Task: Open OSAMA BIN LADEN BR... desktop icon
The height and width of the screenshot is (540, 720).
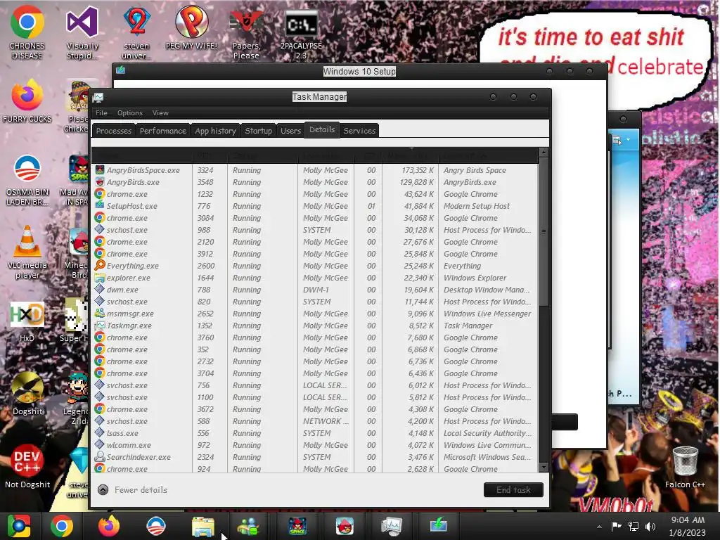Action: click(x=27, y=180)
